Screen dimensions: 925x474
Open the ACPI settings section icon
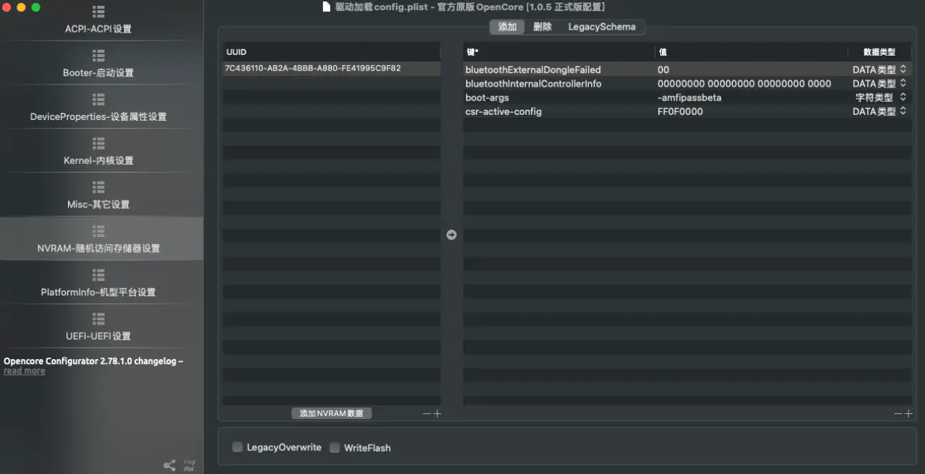(x=98, y=12)
